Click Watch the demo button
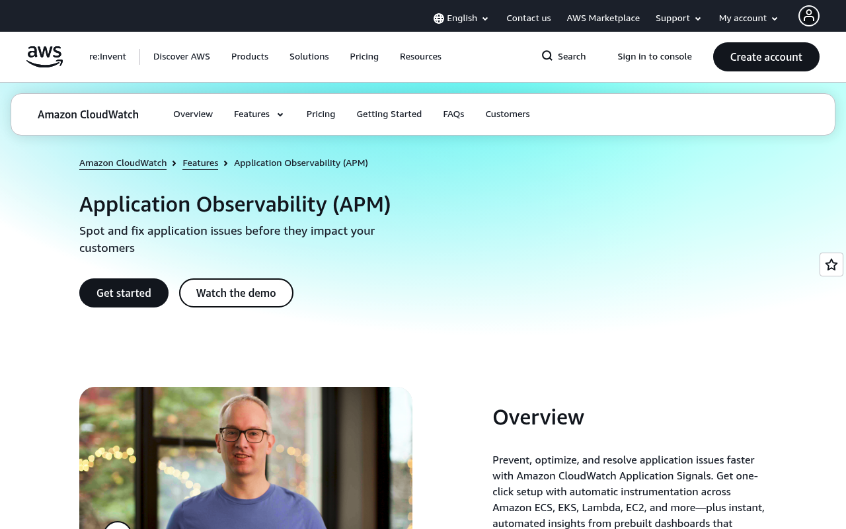This screenshot has height=529, width=846. click(236, 293)
